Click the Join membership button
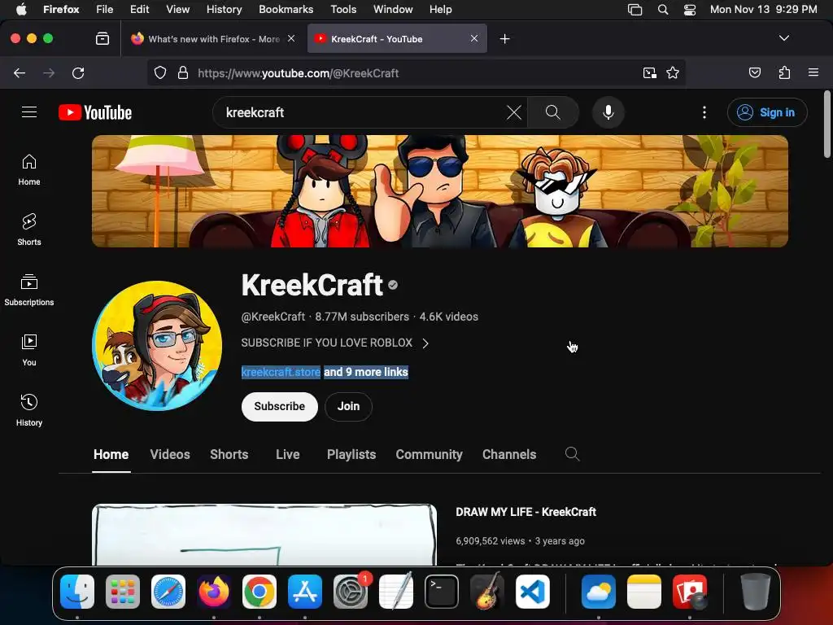 pos(348,407)
